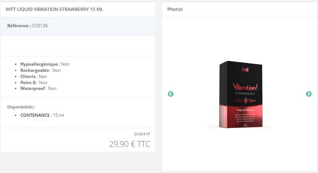The height and width of the screenshot is (173, 318).
Task: Click the Vibration! text on product box
Action: pyautogui.click(x=245, y=87)
